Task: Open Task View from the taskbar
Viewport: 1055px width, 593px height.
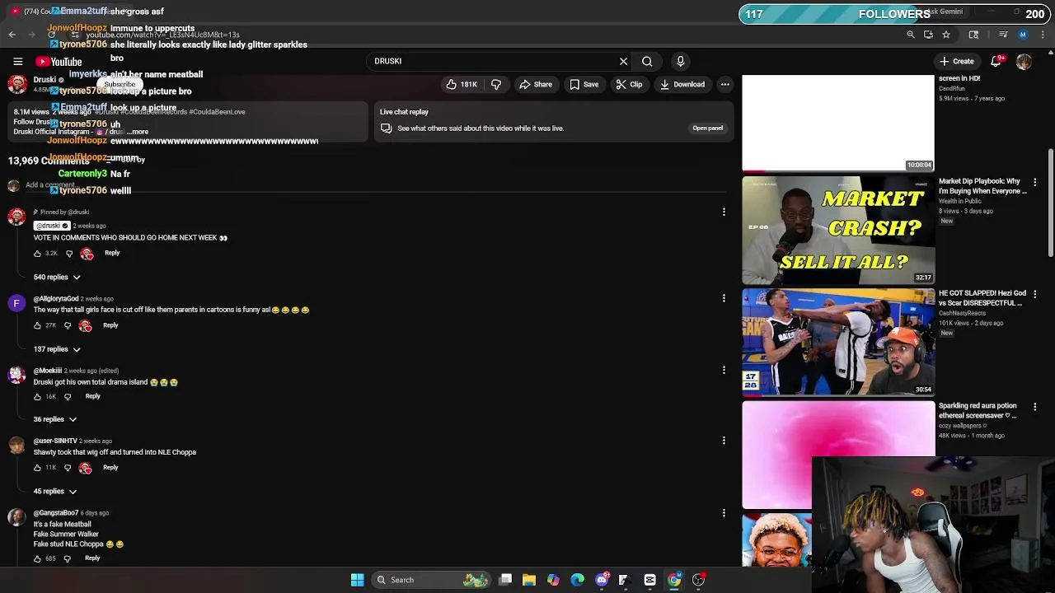Action: (505, 580)
